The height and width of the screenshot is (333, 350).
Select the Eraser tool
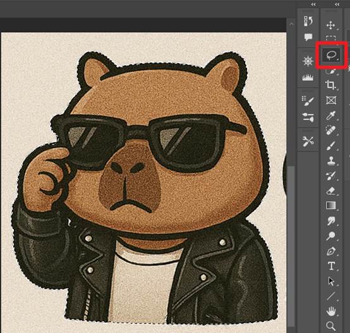click(331, 191)
